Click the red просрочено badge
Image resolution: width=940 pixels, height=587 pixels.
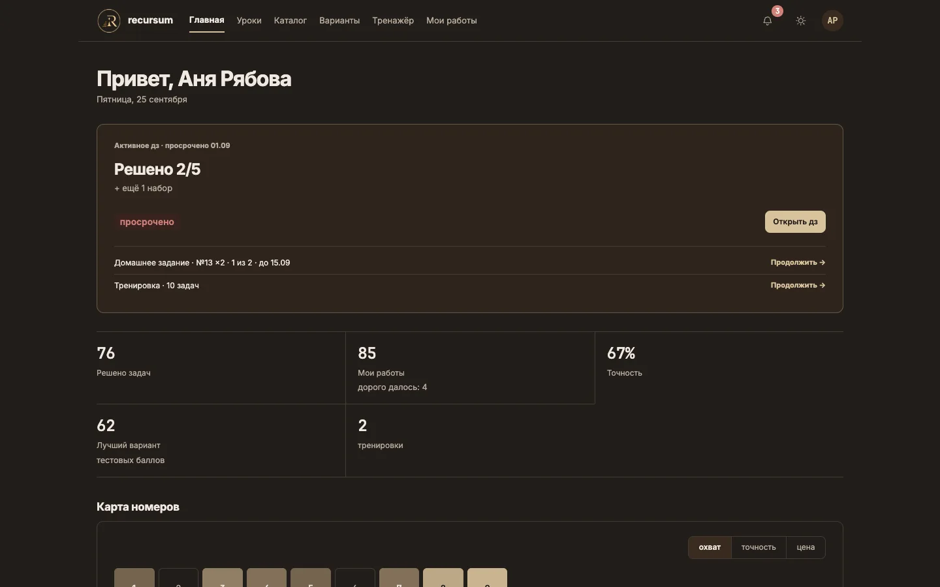(x=147, y=222)
